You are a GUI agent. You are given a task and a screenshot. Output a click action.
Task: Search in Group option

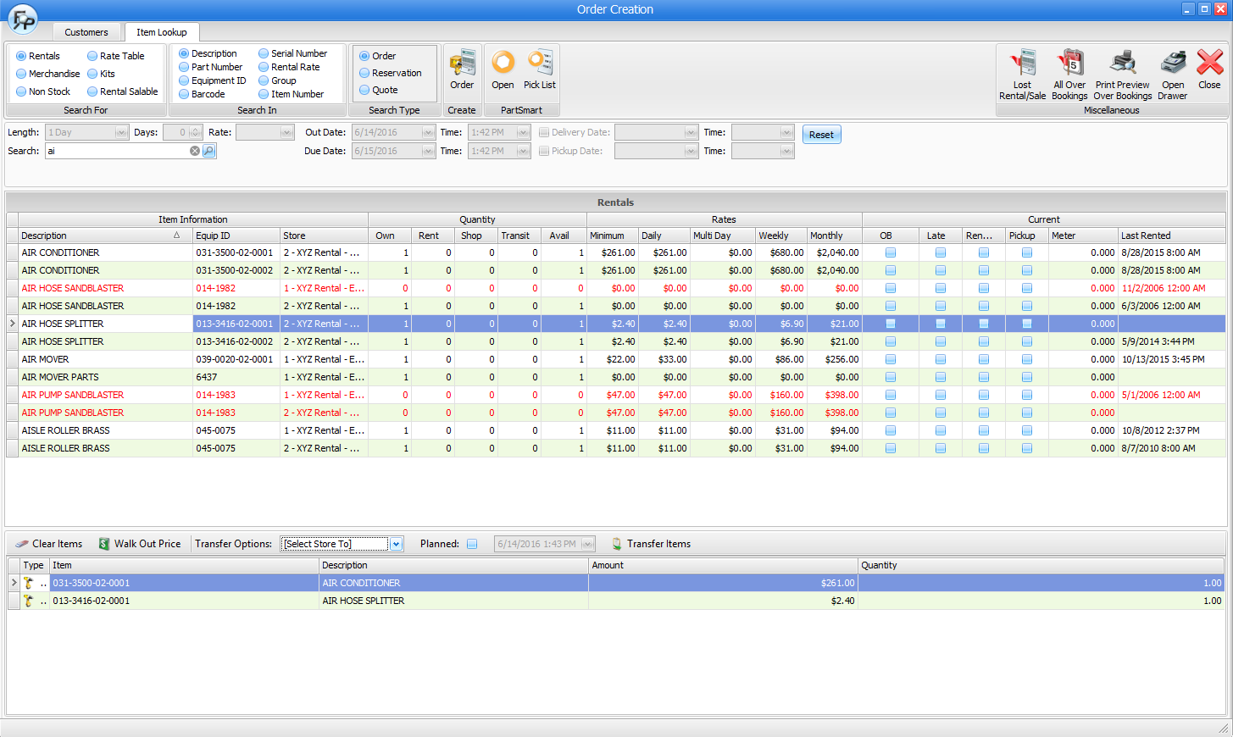[x=264, y=80]
